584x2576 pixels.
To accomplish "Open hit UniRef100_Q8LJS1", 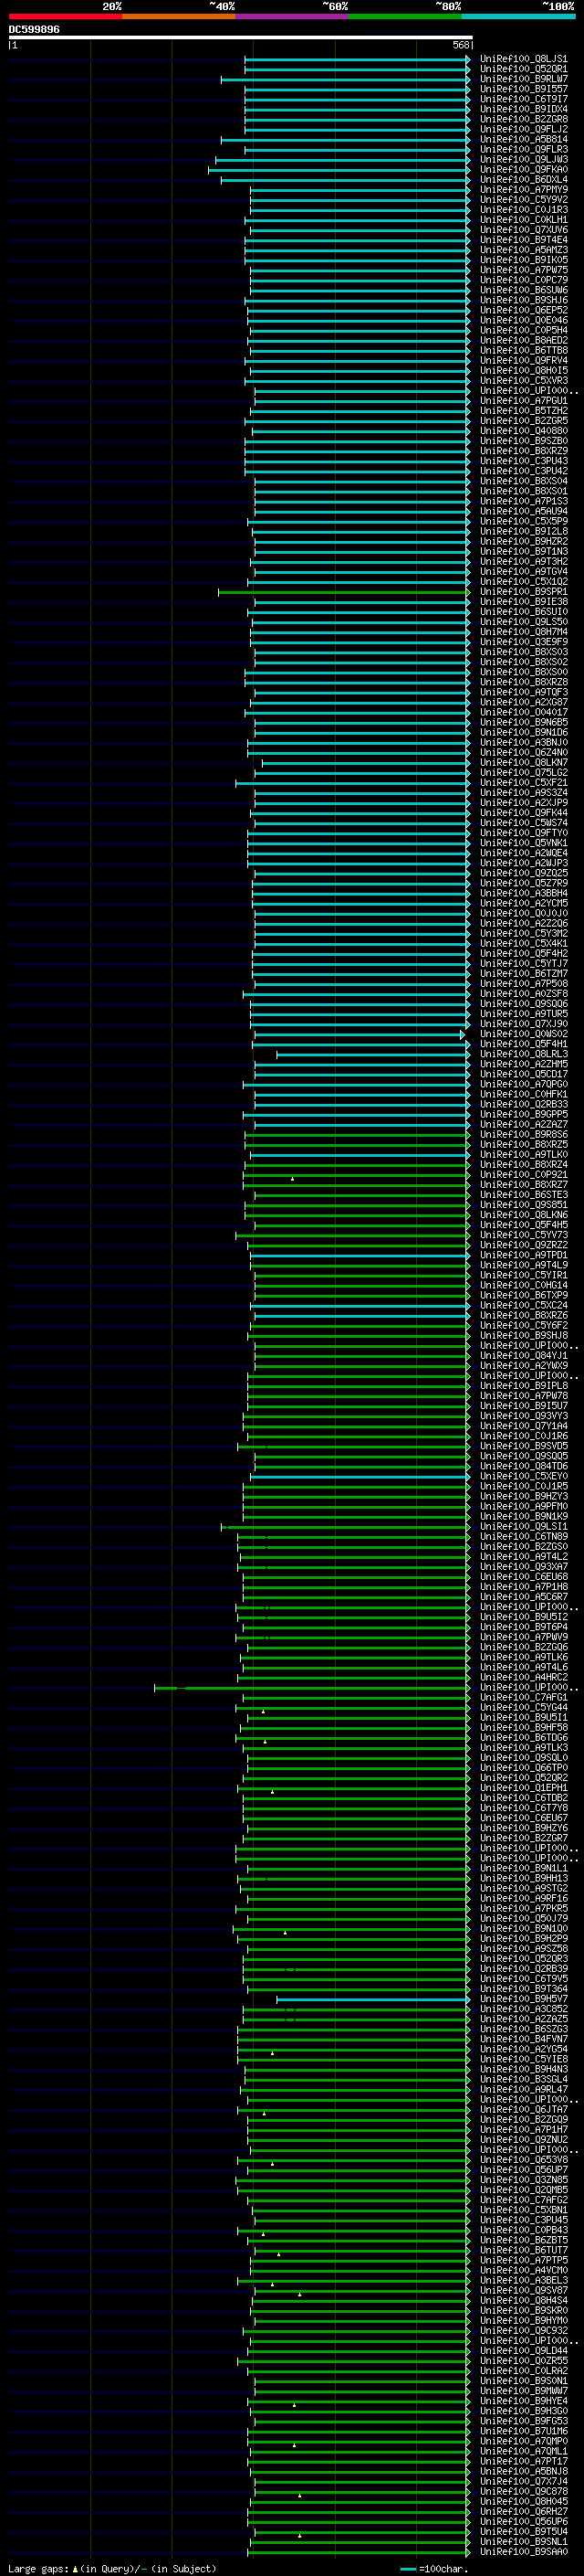I will point(524,59).
